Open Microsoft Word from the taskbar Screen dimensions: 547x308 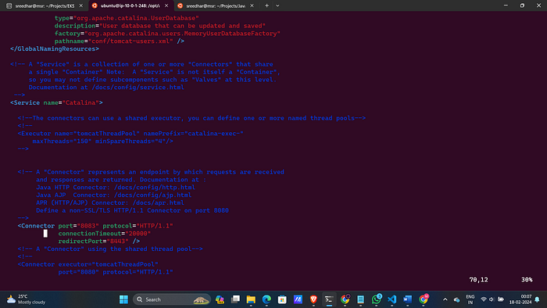407,299
